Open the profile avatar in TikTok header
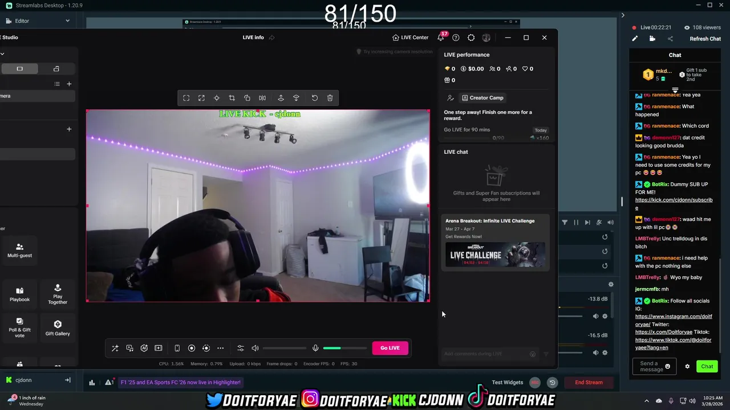 coord(486,38)
